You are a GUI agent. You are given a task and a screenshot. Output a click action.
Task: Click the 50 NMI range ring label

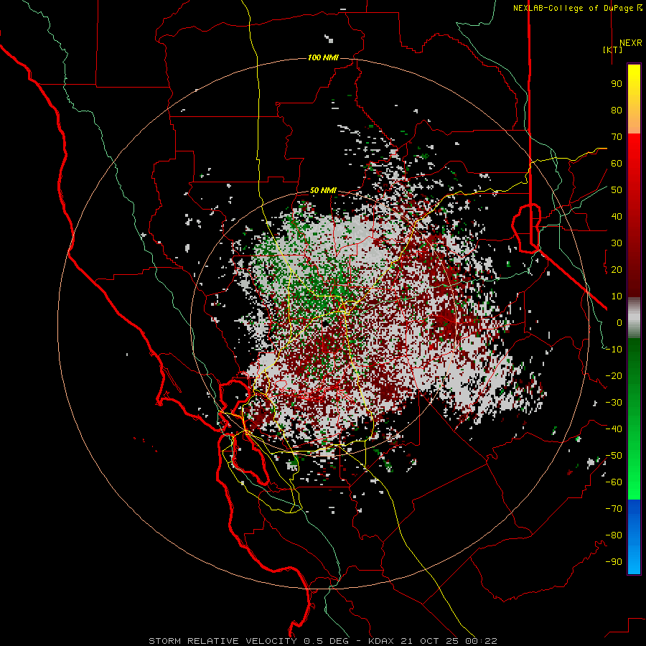323,190
